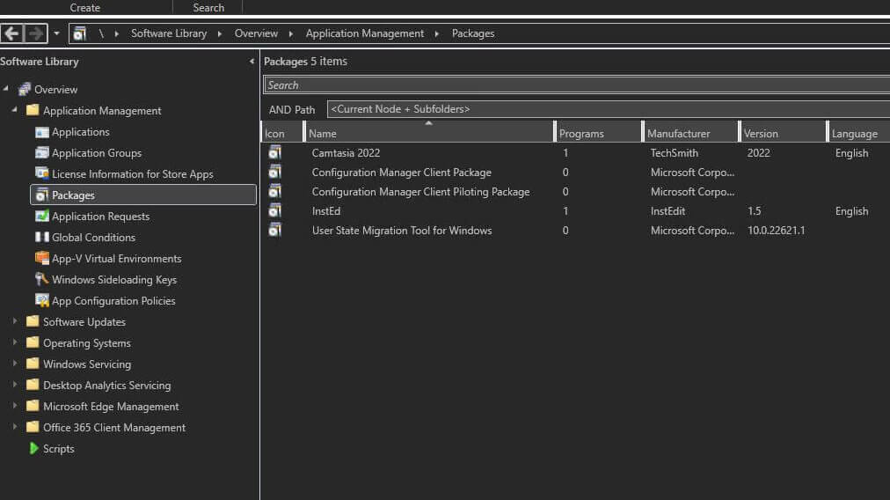Click the User State Migration Tool icon

click(x=275, y=230)
